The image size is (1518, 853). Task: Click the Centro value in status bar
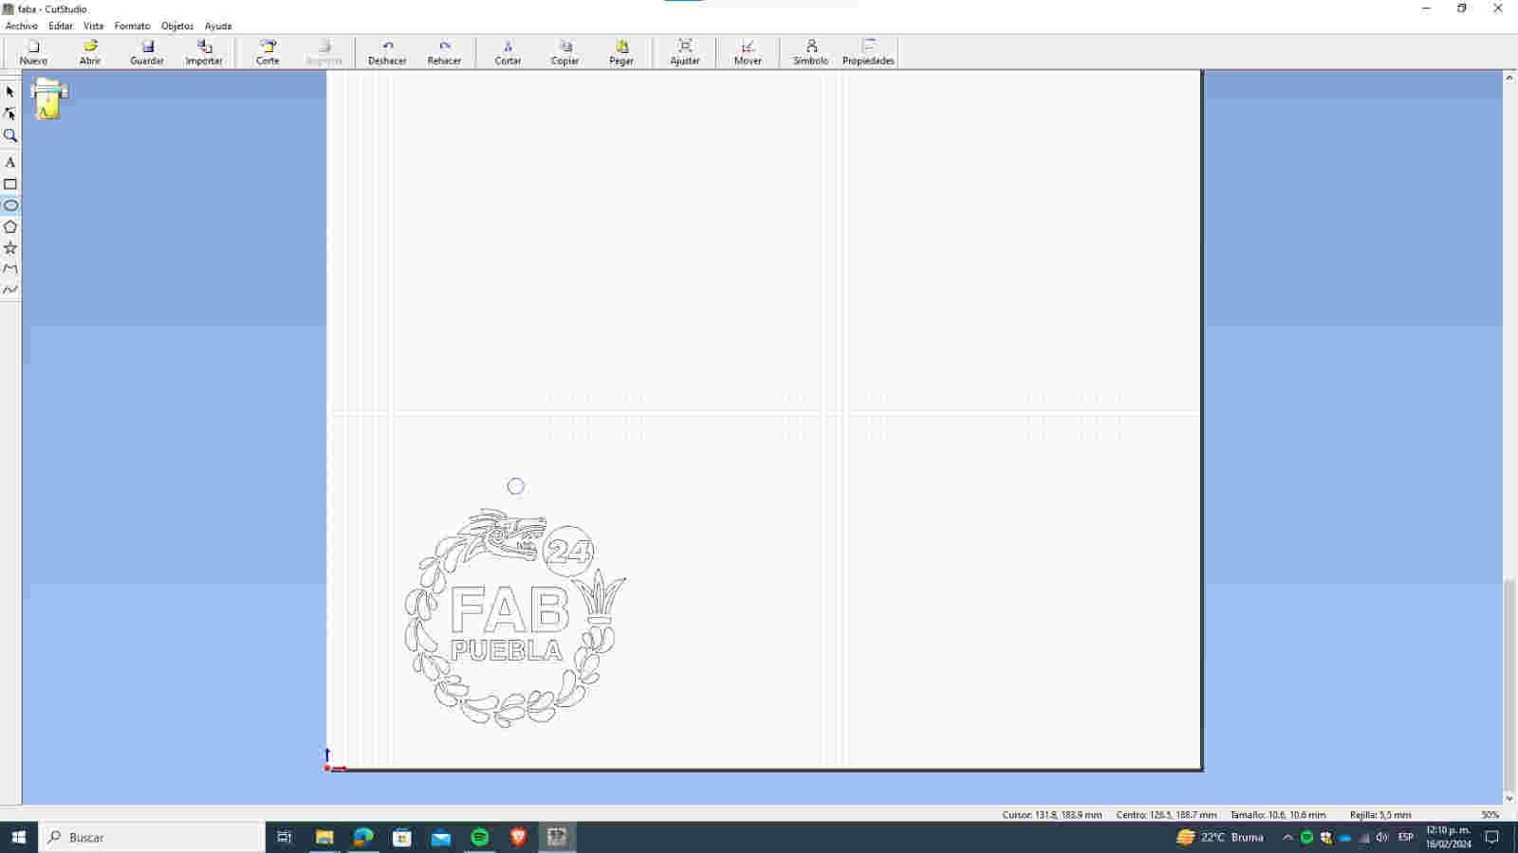[x=1166, y=815]
